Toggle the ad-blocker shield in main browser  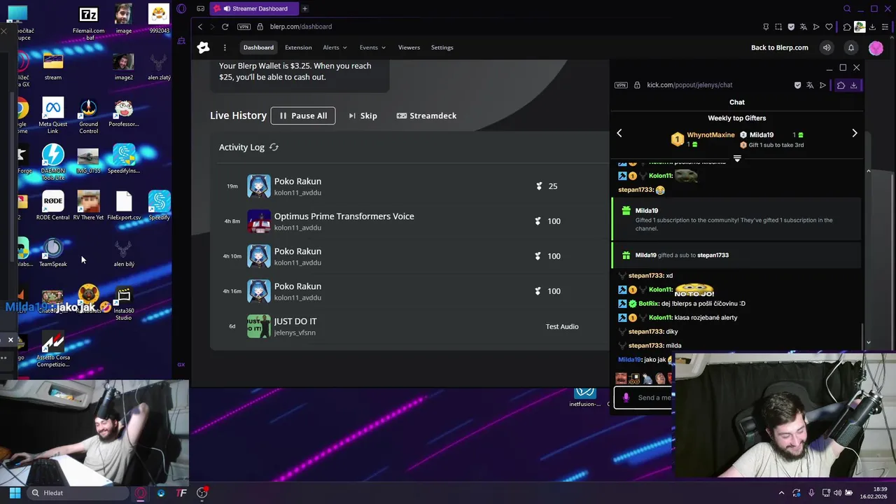(x=791, y=27)
